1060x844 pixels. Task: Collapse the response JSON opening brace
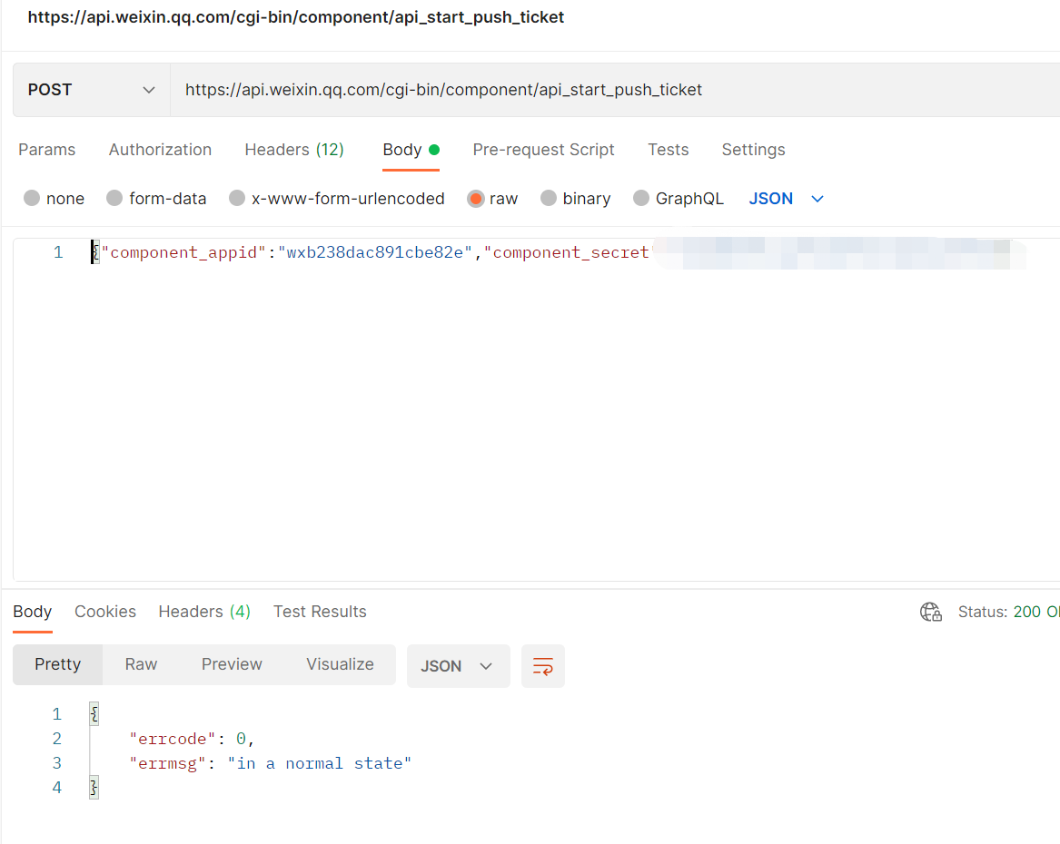click(94, 714)
